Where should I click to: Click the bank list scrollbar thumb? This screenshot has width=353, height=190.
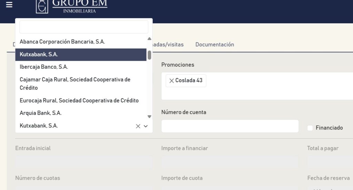[149, 55]
